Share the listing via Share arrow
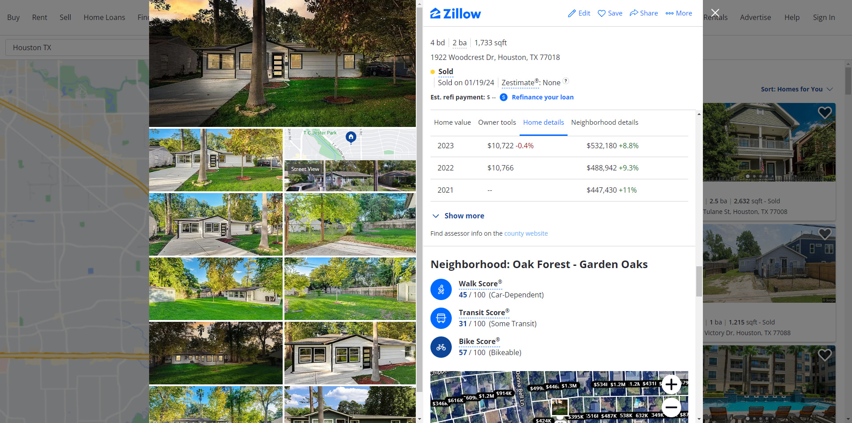The width and height of the screenshot is (852, 423). [x=634, y=13]
